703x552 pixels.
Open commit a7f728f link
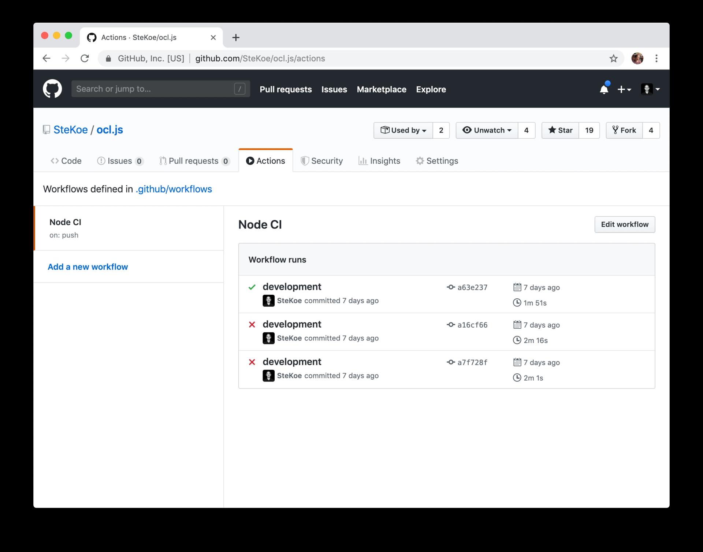tap(472, 362)
